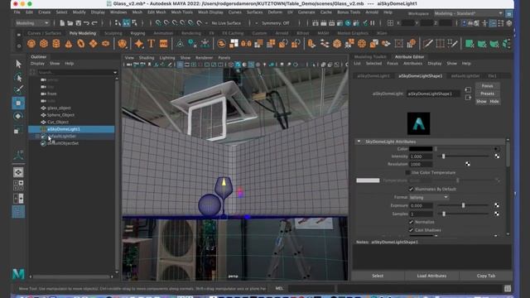
Task: Select the Rotate tool in the toolbox
Action: pos(18,116)
